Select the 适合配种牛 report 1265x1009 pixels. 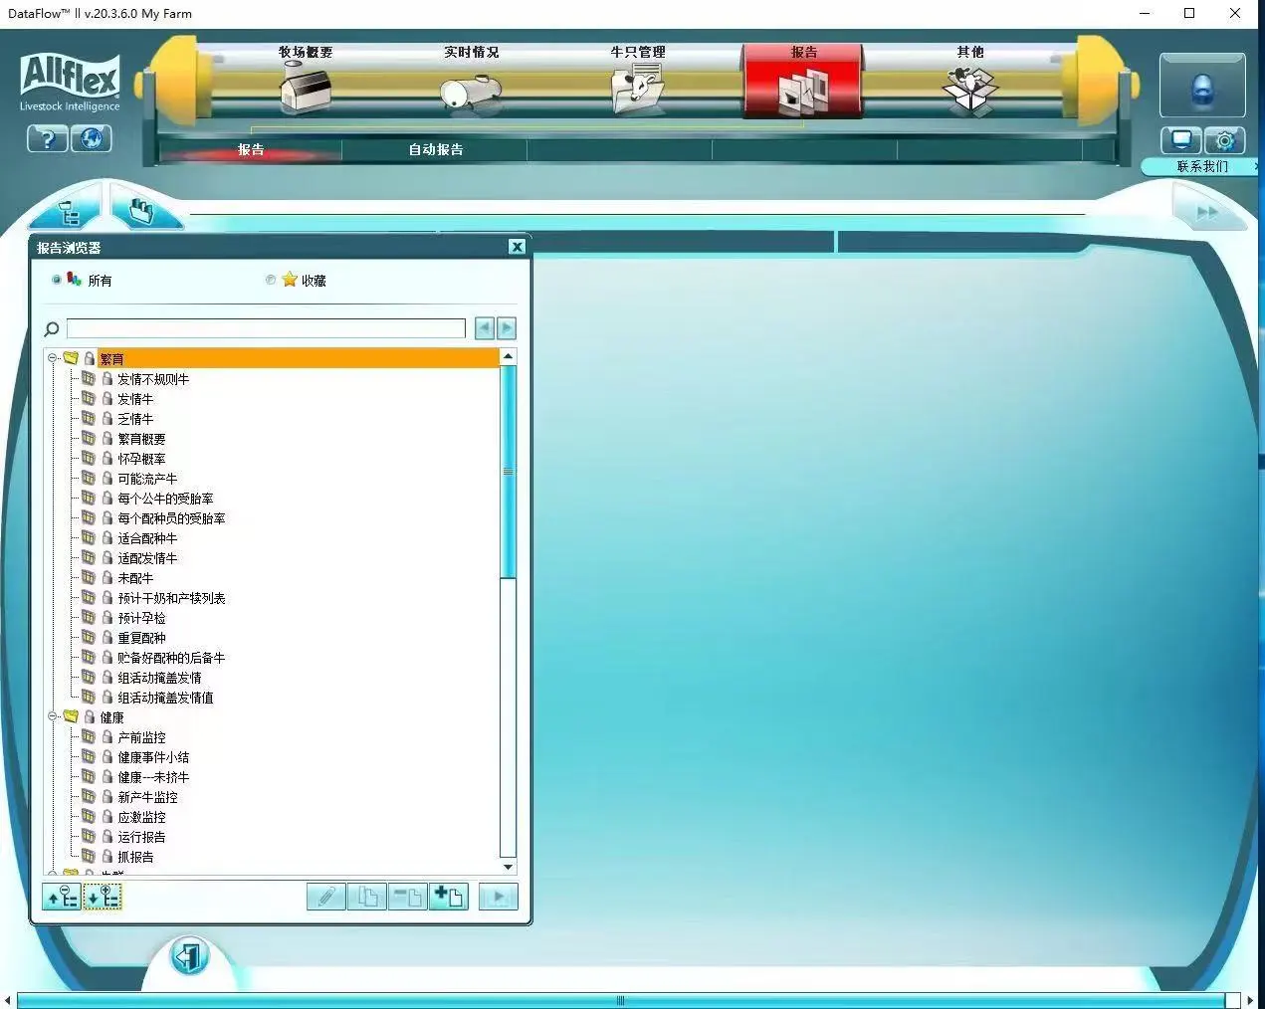(x=147, y=538)
